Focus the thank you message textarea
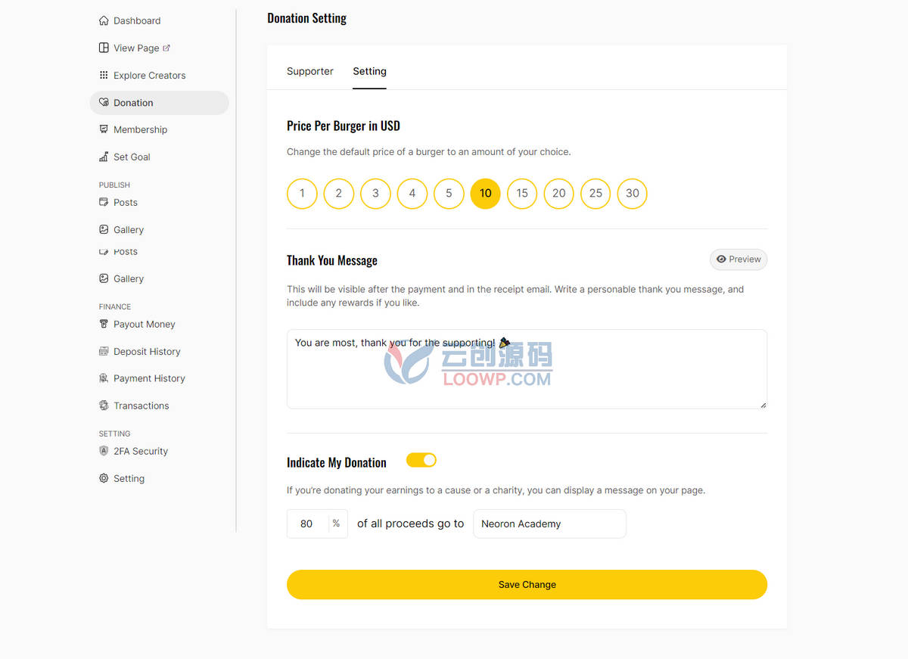The width and height of the screenshot is (908, 659). 527,369
